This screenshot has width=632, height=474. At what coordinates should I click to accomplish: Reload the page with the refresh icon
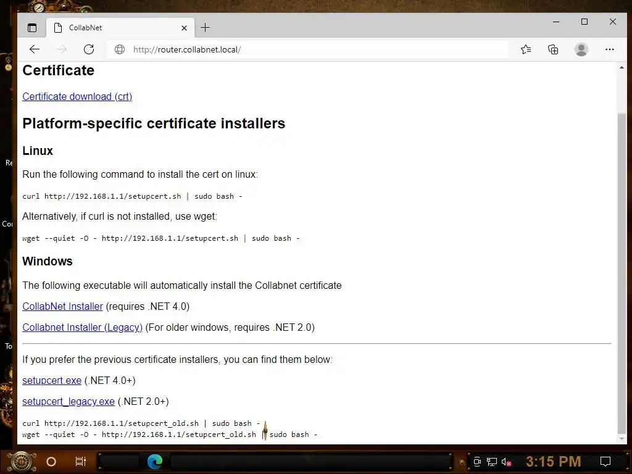tap(89, 49)
